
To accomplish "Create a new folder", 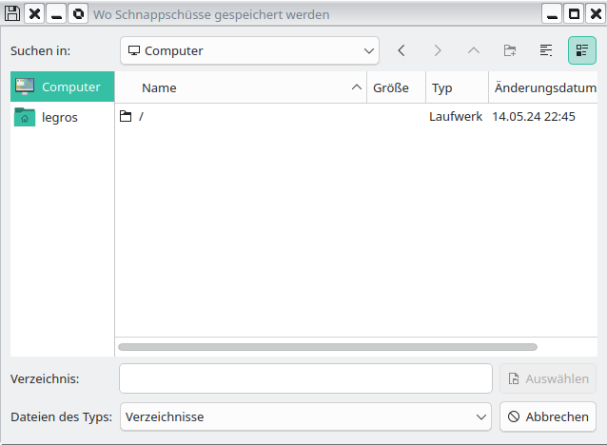I will (x=510, y=50).
